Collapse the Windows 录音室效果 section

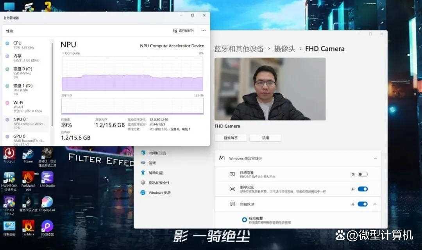pyautogui.click(x=375, y=158)
